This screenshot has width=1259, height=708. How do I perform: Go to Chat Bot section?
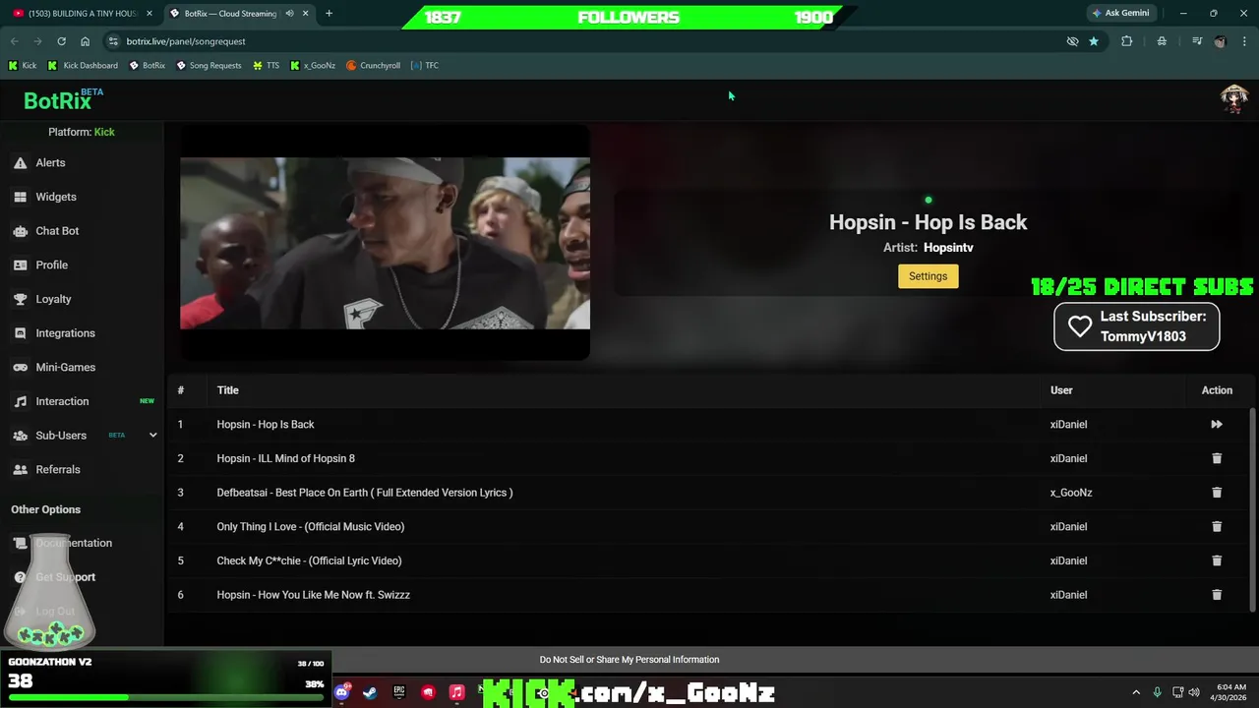57,231
